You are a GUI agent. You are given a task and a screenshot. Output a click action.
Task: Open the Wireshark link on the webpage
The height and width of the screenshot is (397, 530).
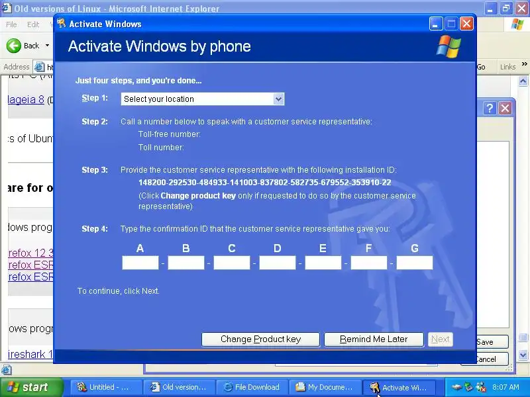pyautogui.click(x=30, y=354)
